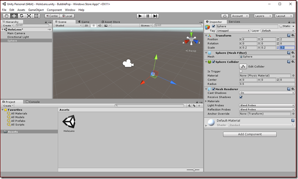Open the GameObject menu
Screen dimensions: 298x179
point(36,10)
